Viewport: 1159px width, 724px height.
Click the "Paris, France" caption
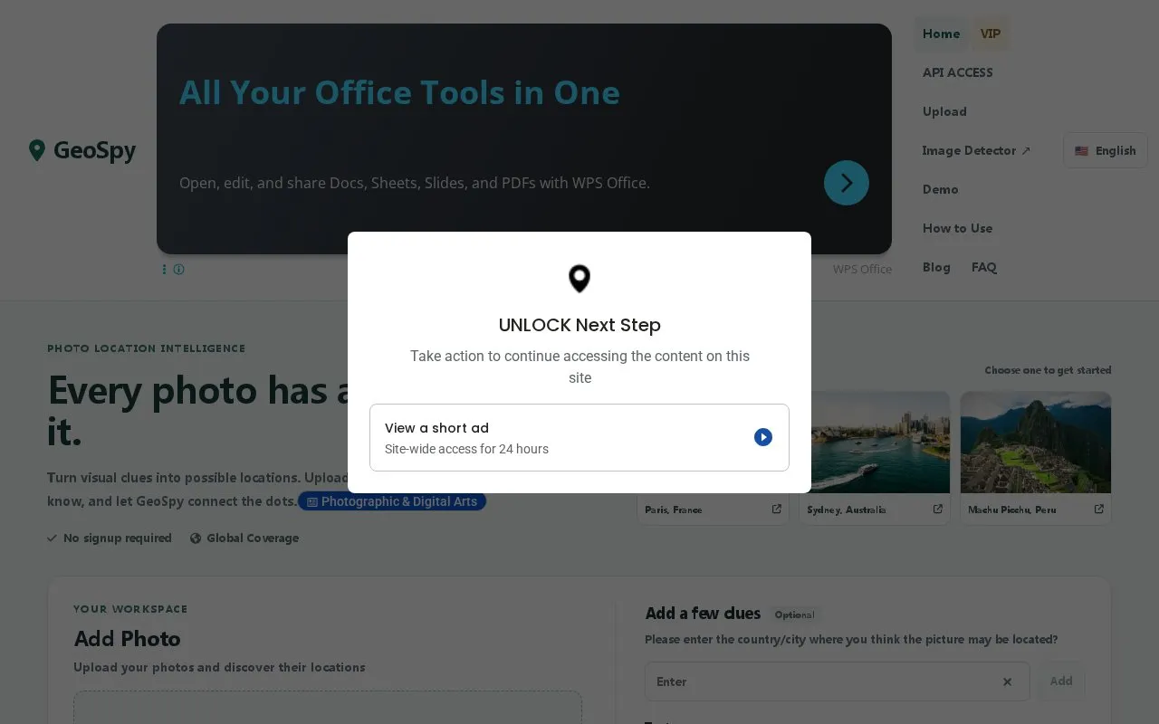[x=674, y=510]
